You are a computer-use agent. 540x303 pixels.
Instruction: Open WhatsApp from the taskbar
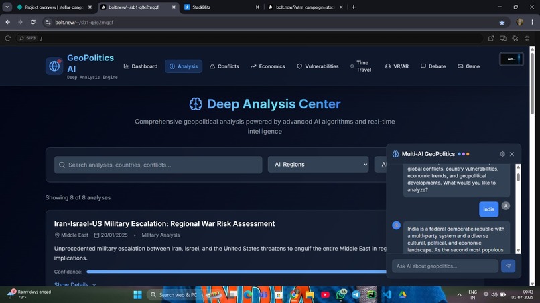(341, 295)
